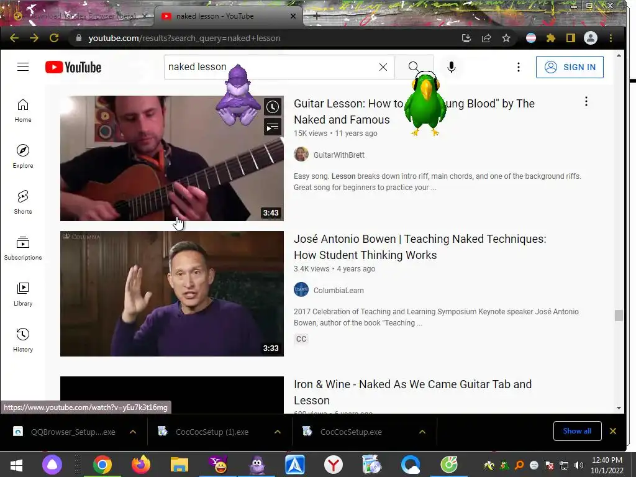Open Firefox from the taskbar
This screenshot has height=477, width=636.
141,465
